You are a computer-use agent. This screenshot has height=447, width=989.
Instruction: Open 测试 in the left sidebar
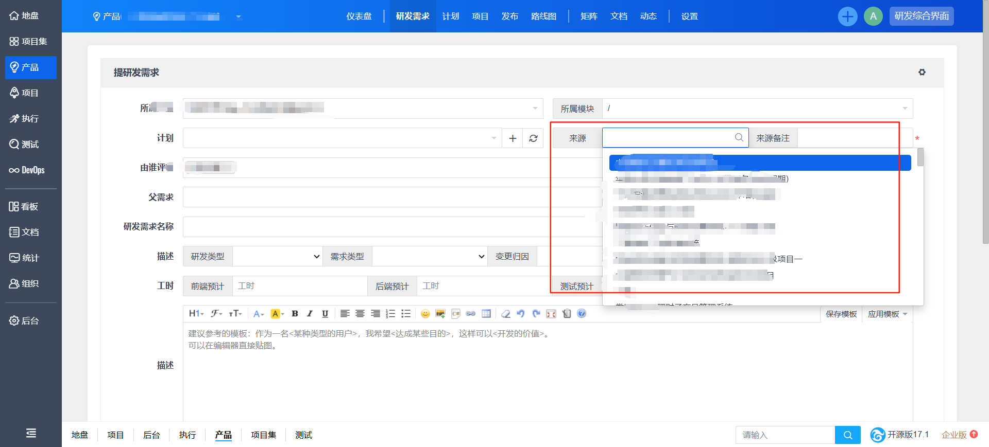tap(24, 145)
